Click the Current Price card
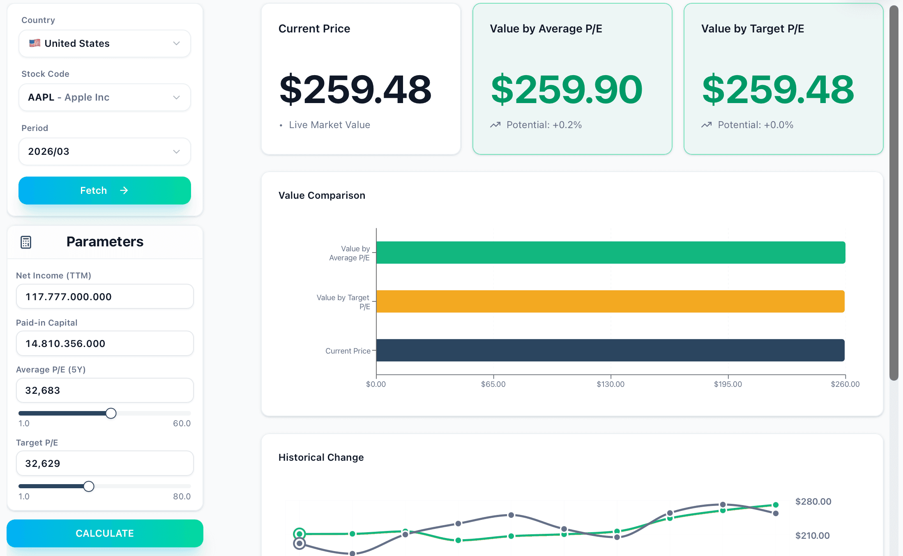The image size is (903, 556). [x=361, y=79]
